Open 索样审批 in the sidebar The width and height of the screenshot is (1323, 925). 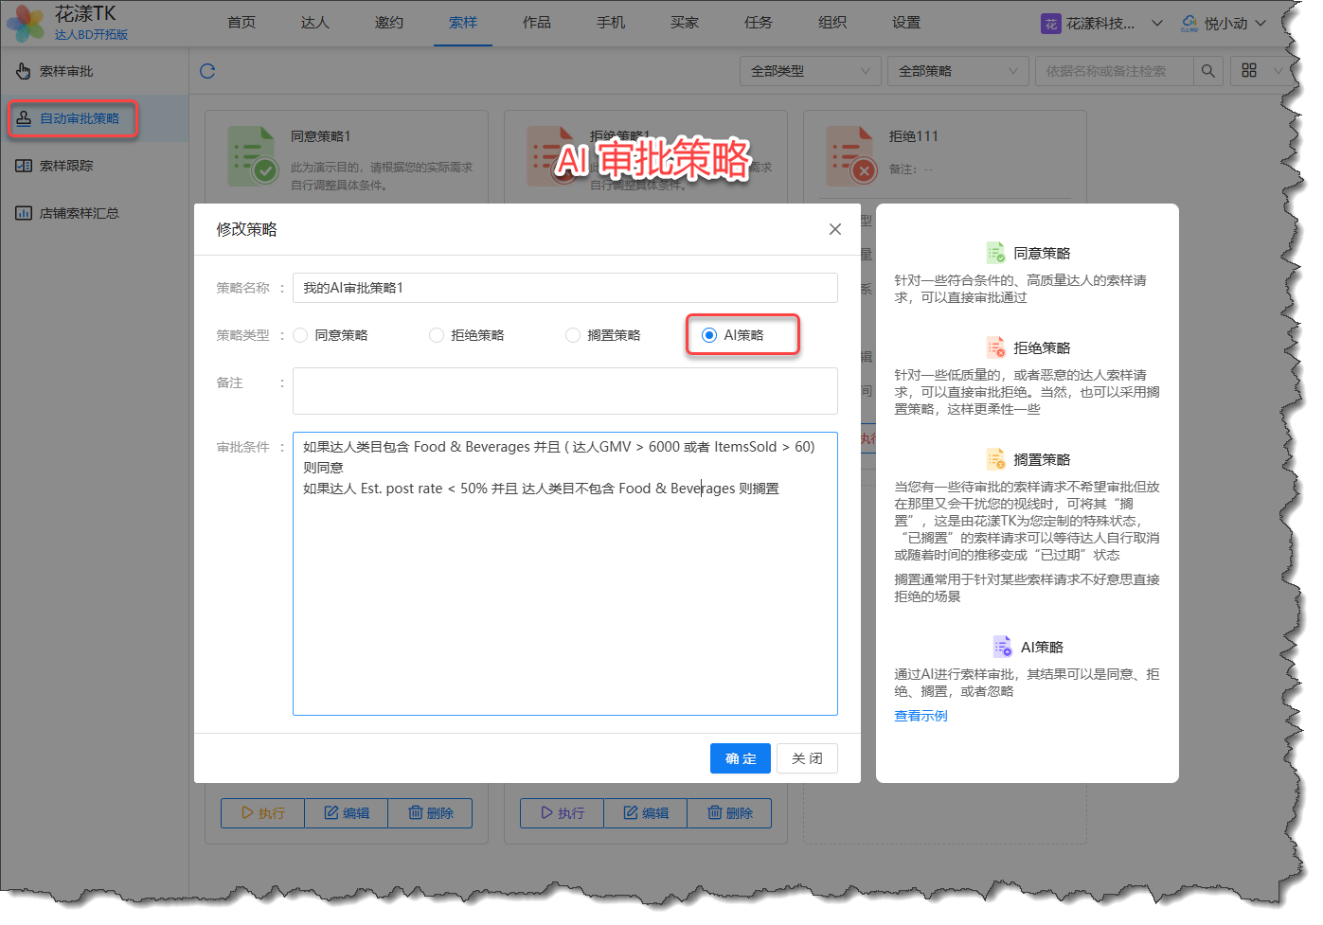pyautogui.click(x=66, y=71)
